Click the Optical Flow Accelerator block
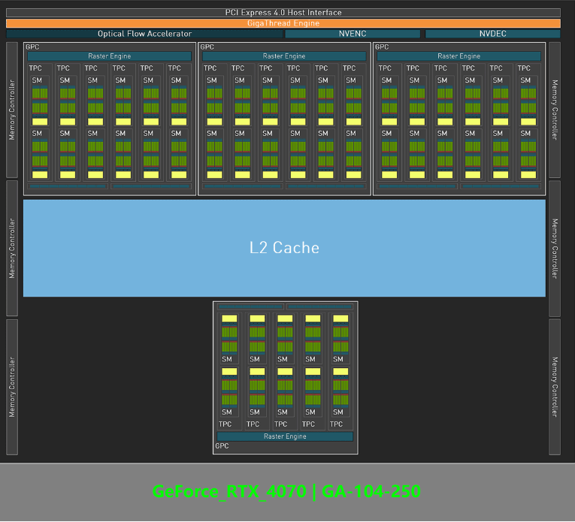This screenshot has width=575, height=522. 144,34
